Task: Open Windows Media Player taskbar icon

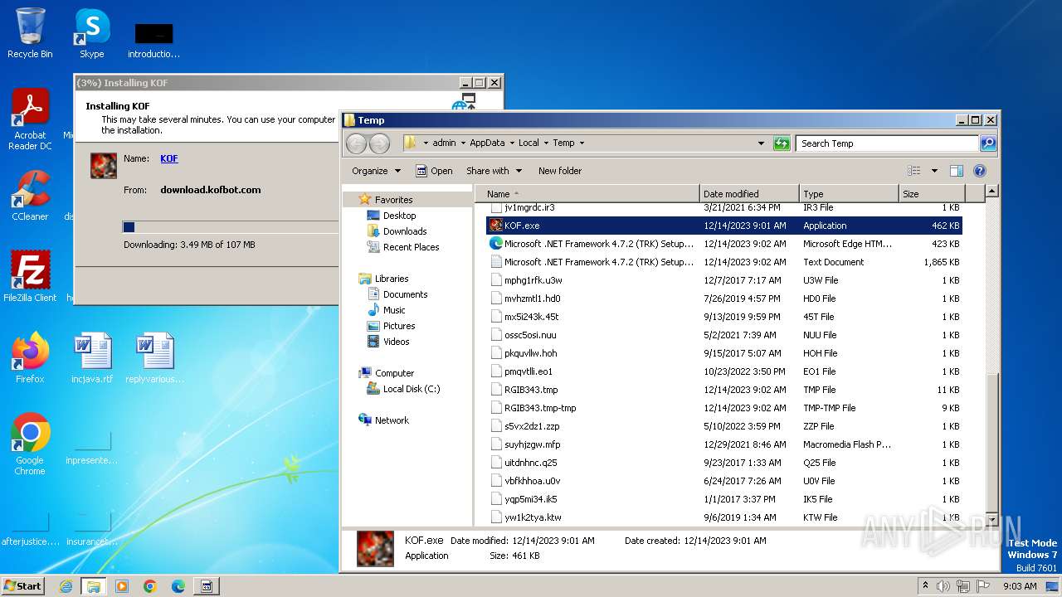Action: point(122,586)
